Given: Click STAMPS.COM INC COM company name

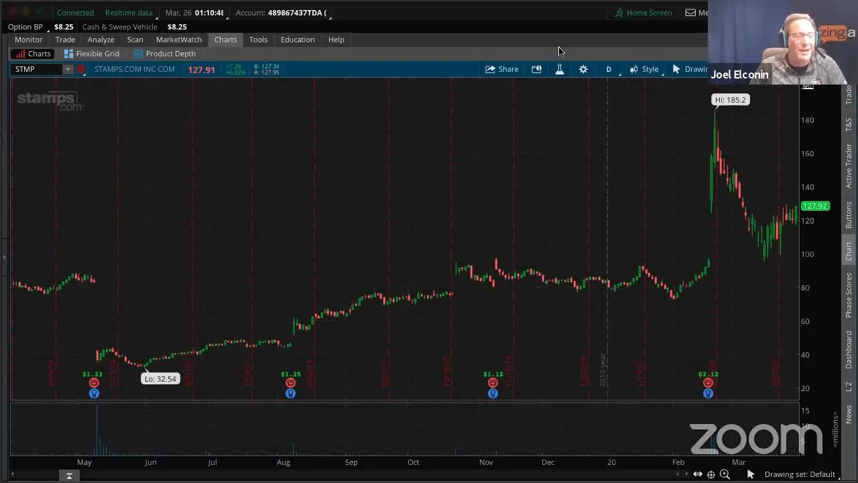Looking at the screenshot, I should pos(134,69).
